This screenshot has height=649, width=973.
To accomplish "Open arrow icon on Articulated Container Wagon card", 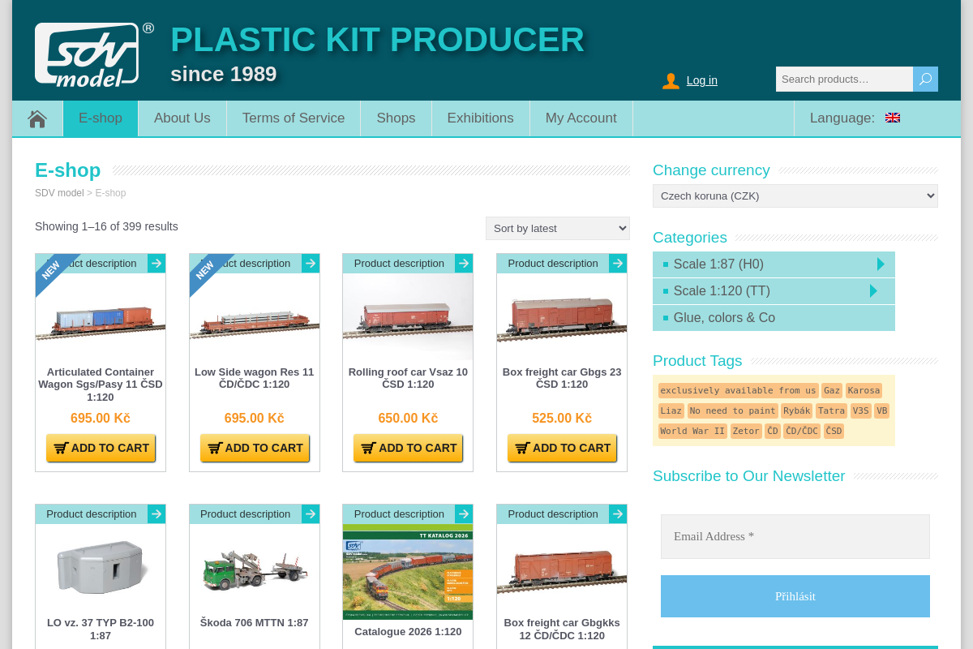I will coord(156,263).
